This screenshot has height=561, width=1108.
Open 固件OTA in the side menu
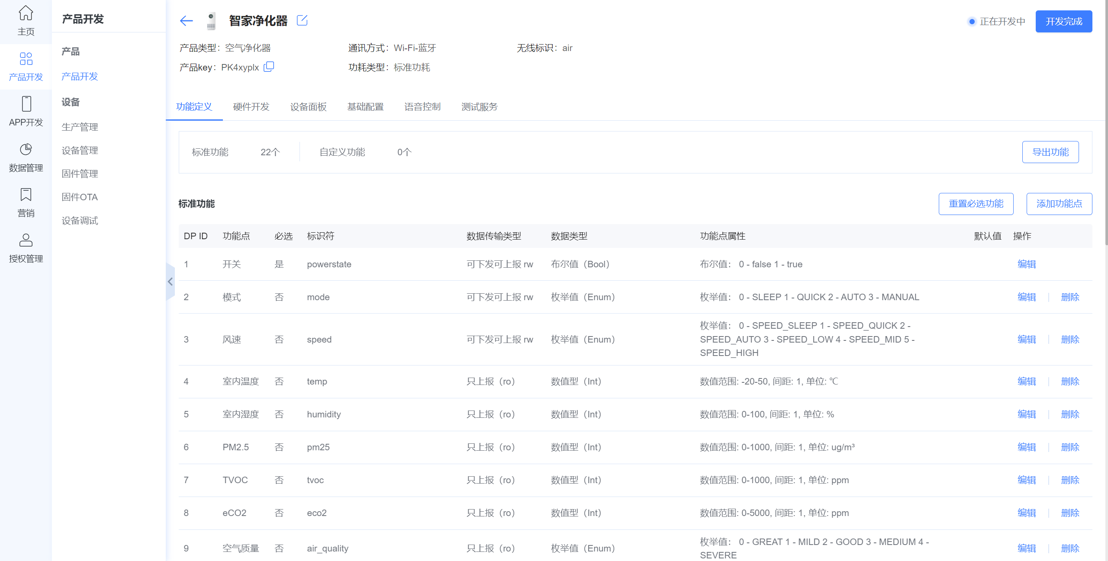80,197
